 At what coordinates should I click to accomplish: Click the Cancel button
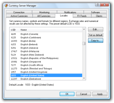point(83,94)
